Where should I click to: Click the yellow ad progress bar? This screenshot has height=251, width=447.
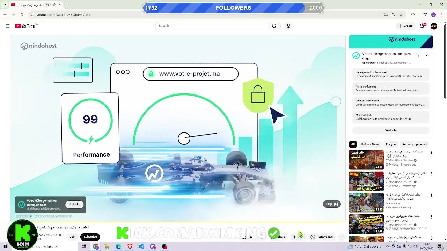click(178, 222)
